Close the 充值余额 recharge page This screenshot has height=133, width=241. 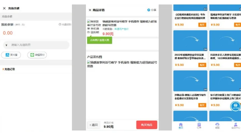click(x=4, y=8)
